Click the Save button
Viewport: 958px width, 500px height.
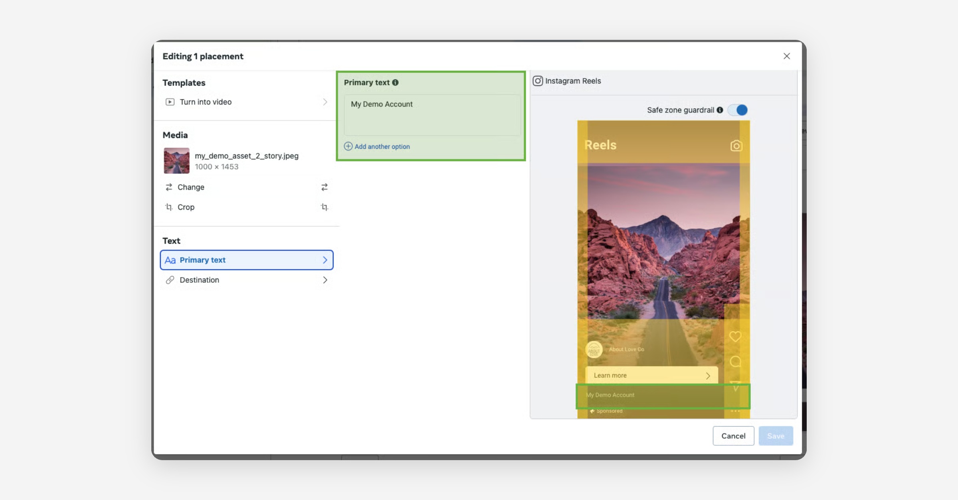[775, 436]
